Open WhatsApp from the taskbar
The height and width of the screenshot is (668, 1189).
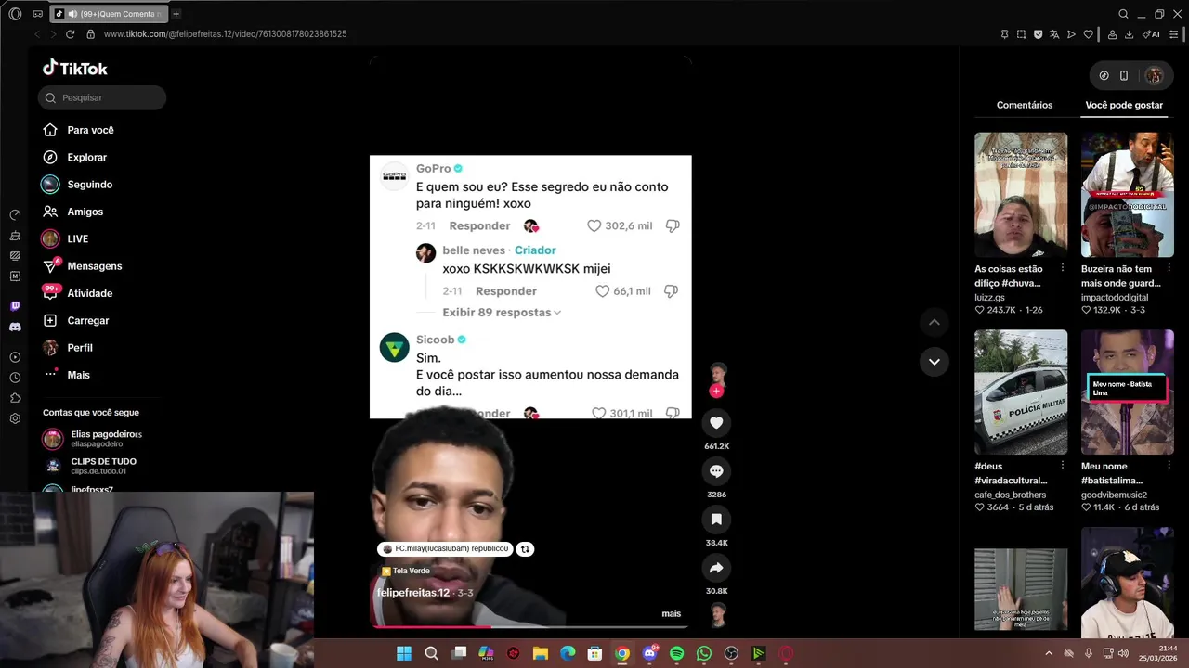(x=703, y=654)
